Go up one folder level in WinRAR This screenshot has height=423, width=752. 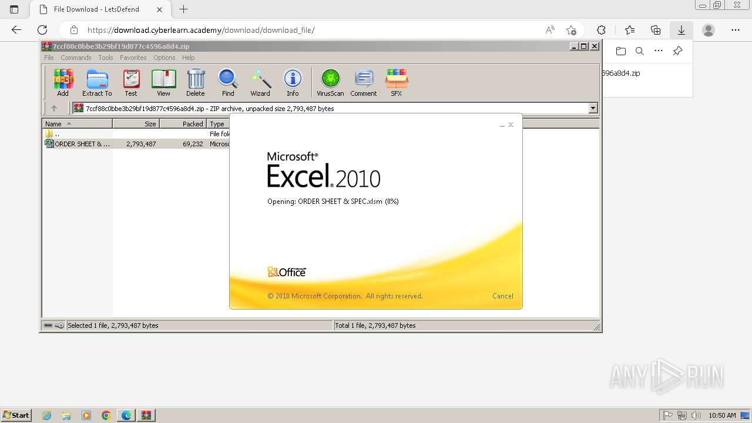pos(54,108)
